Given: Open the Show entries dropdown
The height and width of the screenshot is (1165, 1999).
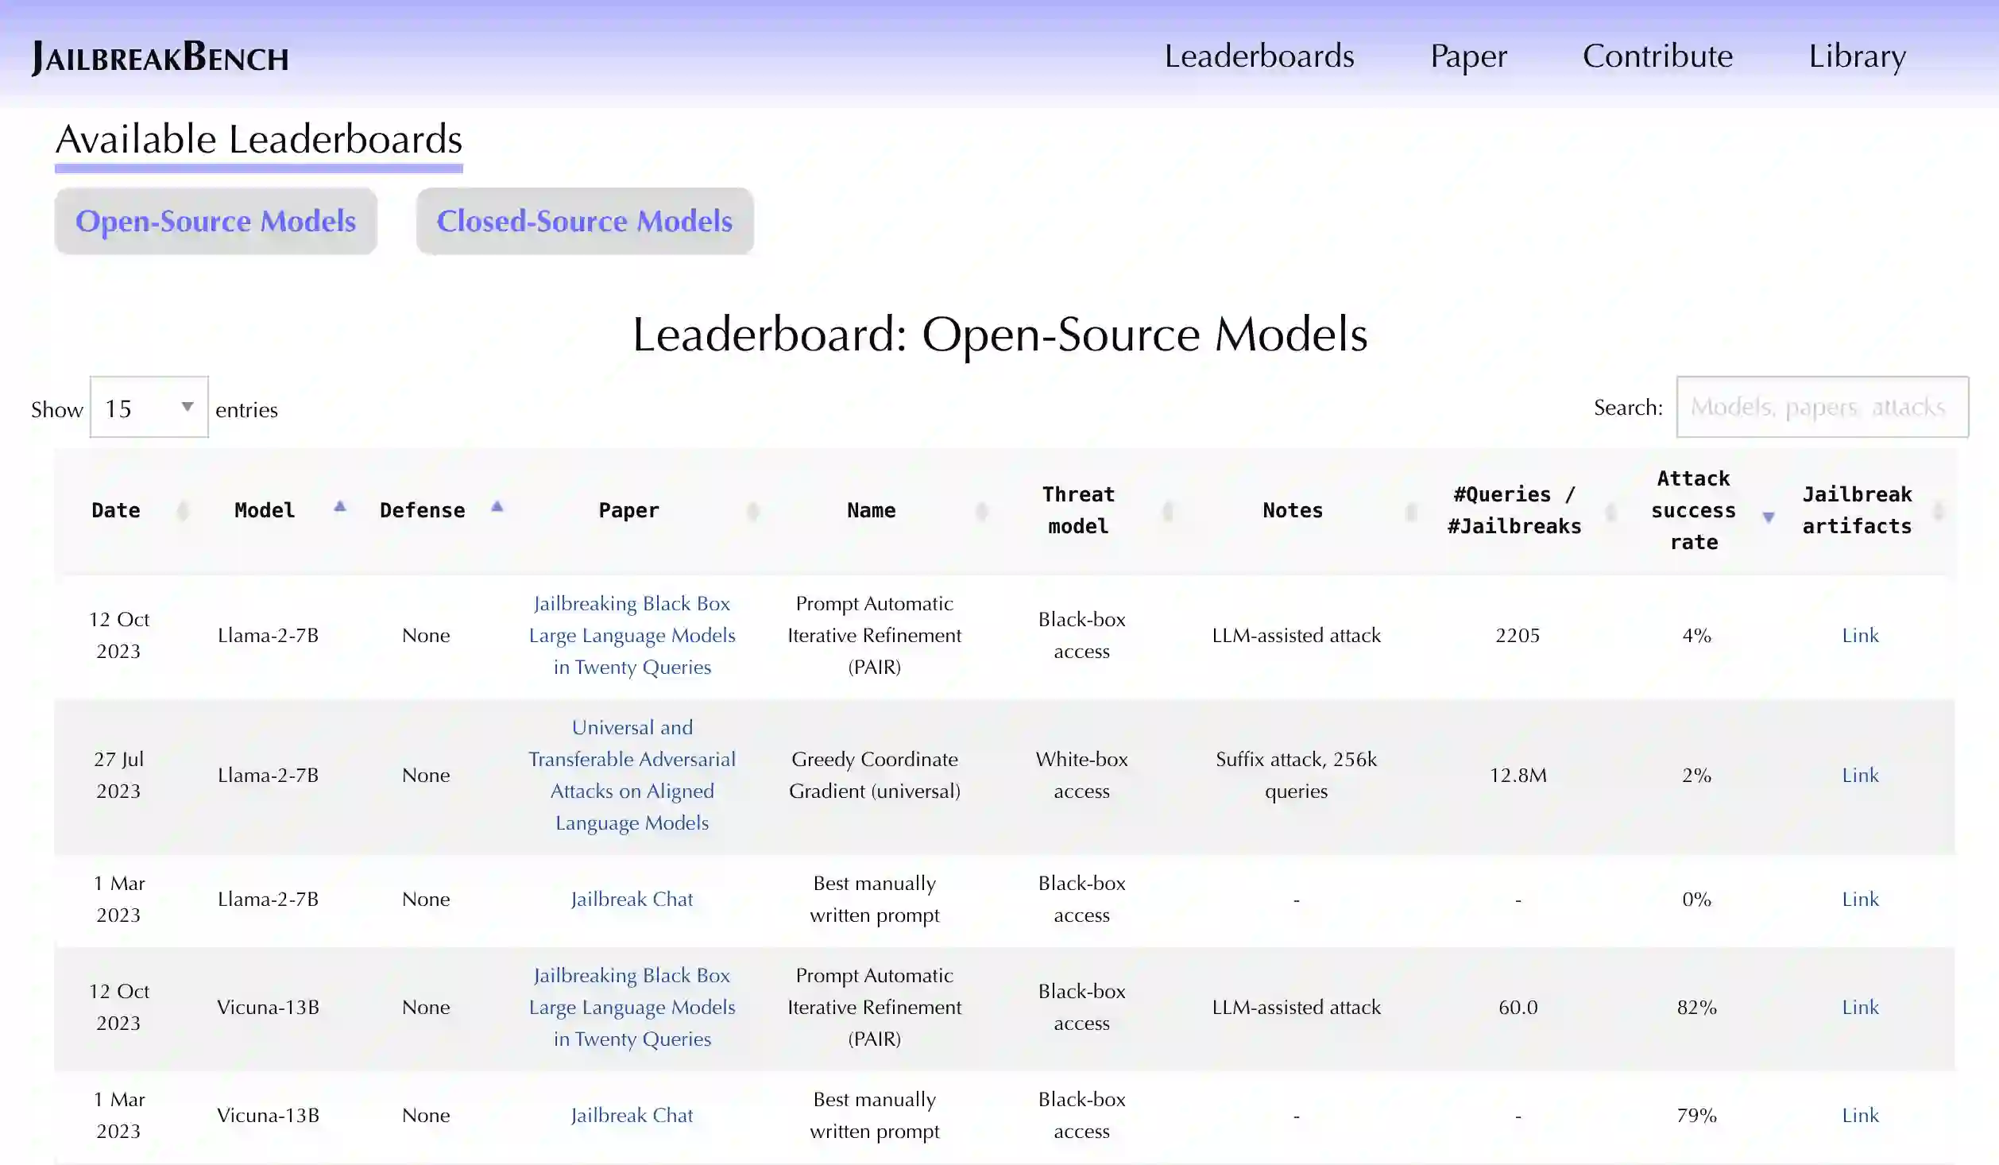Looking at the screenshot, I should pyautogui.click(x=149, y=408).
